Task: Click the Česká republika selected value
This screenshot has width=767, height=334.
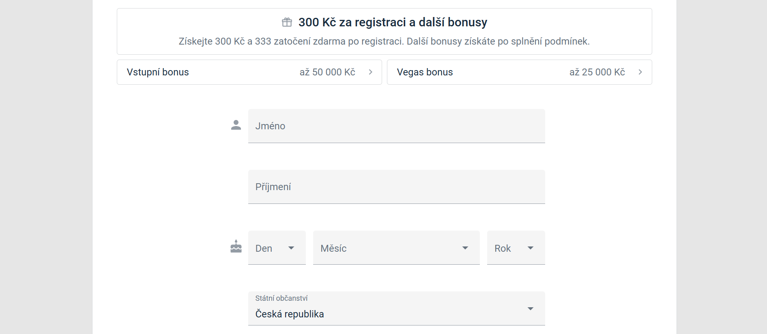Action: pos(290,314)
